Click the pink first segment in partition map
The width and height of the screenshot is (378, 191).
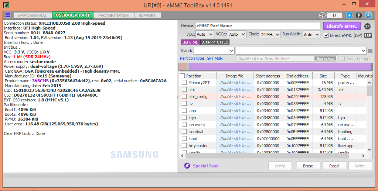pyautogui.click(x=183, y=67)
